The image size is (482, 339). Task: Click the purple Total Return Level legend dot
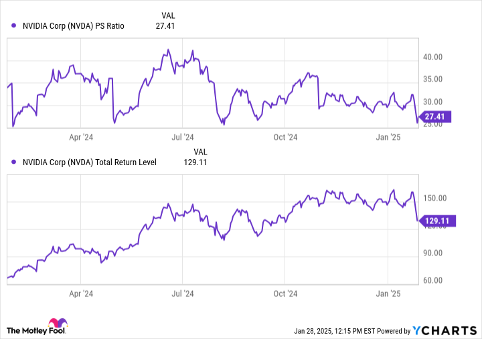pyautogui.click(x=14, y=162)
